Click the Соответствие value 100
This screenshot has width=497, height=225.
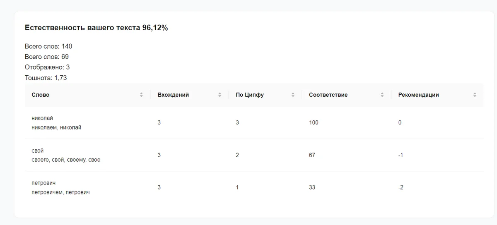pyautogui.click(x=314, y=122)
